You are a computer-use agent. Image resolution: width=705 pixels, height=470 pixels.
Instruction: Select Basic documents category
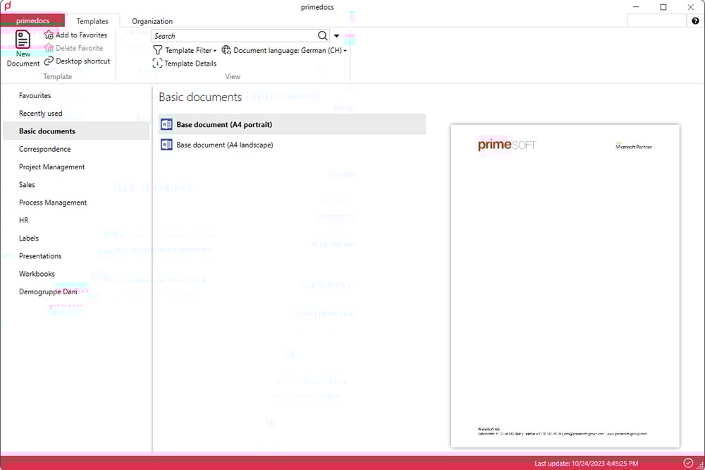(x=76, y=131)
